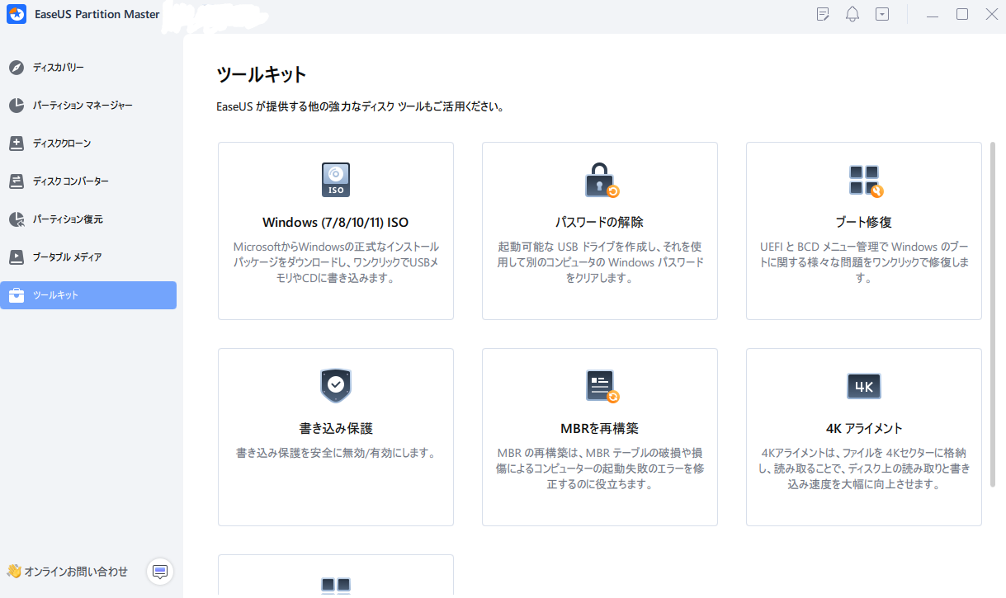Switch to ディスク コンバーター section
The height and width of the screenshot is (598, 1006).
(x=70, y=181)
